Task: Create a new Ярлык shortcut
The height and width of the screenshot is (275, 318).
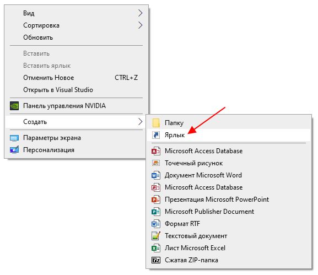Action: [229, 135]
